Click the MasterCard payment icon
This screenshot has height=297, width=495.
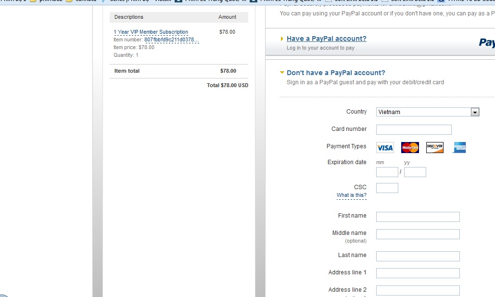(410, 148)
